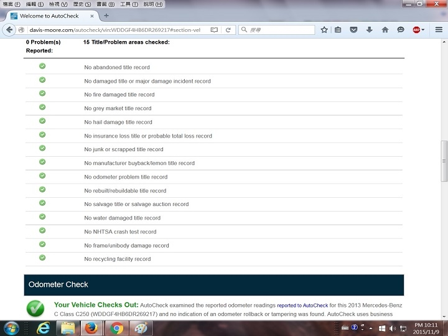Click 'No water damaged title record' text
Viewport: 448px width, 336px height.
coord(123,218)
